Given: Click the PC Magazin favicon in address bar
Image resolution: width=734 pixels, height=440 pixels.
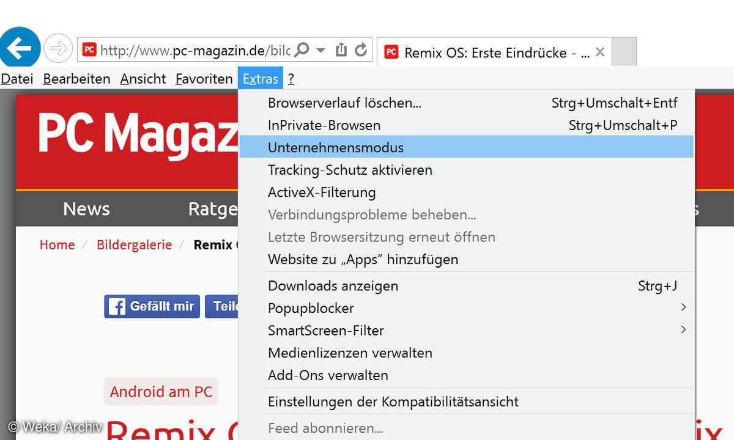Looking at the screenshot, I should [x=90, y=50].
